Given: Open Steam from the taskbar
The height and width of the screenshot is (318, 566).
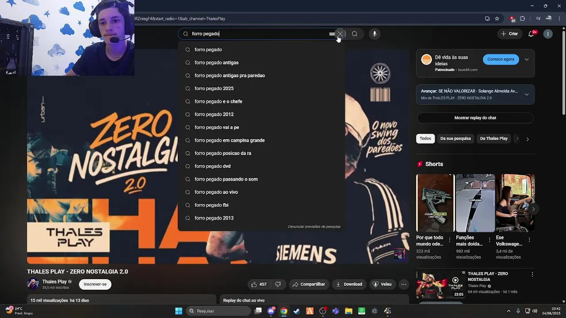Looking at the screenshot, I should point(297,311).
